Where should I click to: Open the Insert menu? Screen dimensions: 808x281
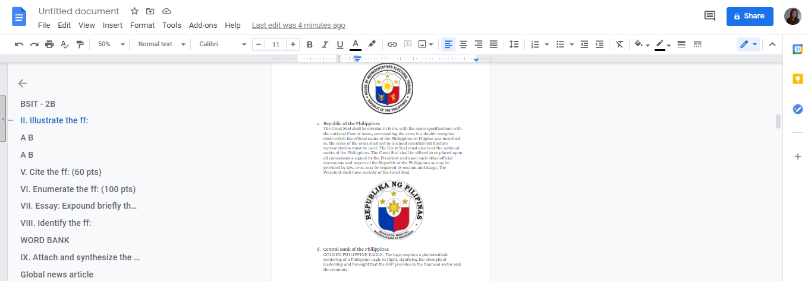pyautogui.click(x=112, y=25)
